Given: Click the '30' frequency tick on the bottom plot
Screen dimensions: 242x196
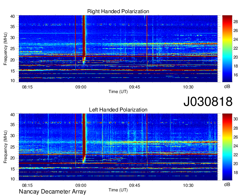Looking at the screenshot, I should [x=12, y=136].
